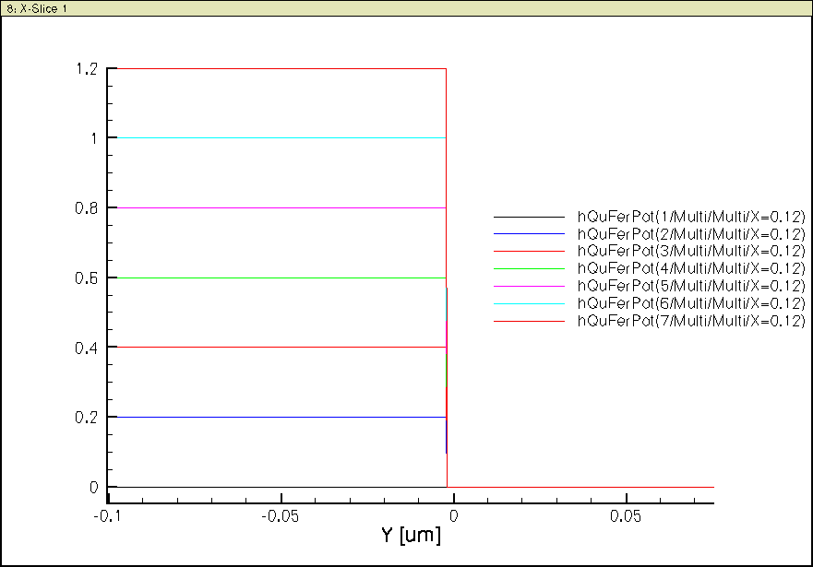Click the y-axis tick label 1
Viewport: 813px width, 567px height.
coord(94,138)
